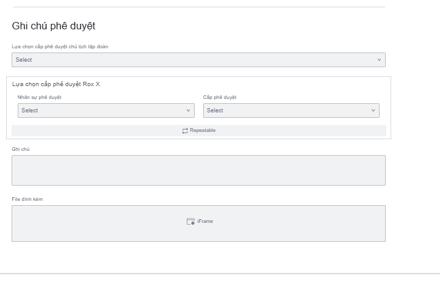Click "Lựa chọn cấp phê duyệt chủ tịch tập đoàn" label
The height and width of the screenshot is (298, 440).
pos(60,46)
